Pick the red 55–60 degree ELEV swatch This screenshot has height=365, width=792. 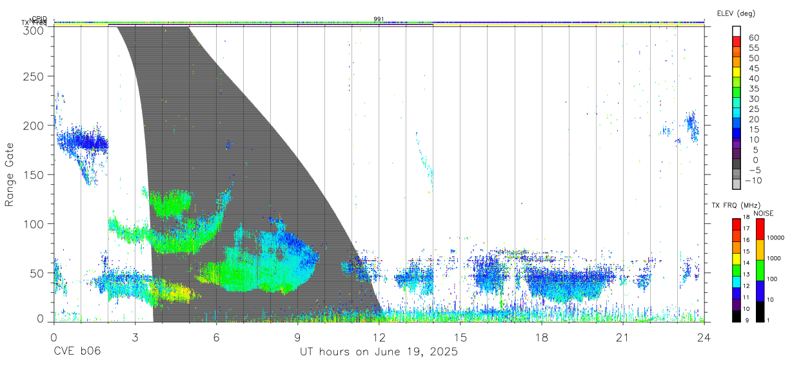pyautogui.click(x=738, y=42)
